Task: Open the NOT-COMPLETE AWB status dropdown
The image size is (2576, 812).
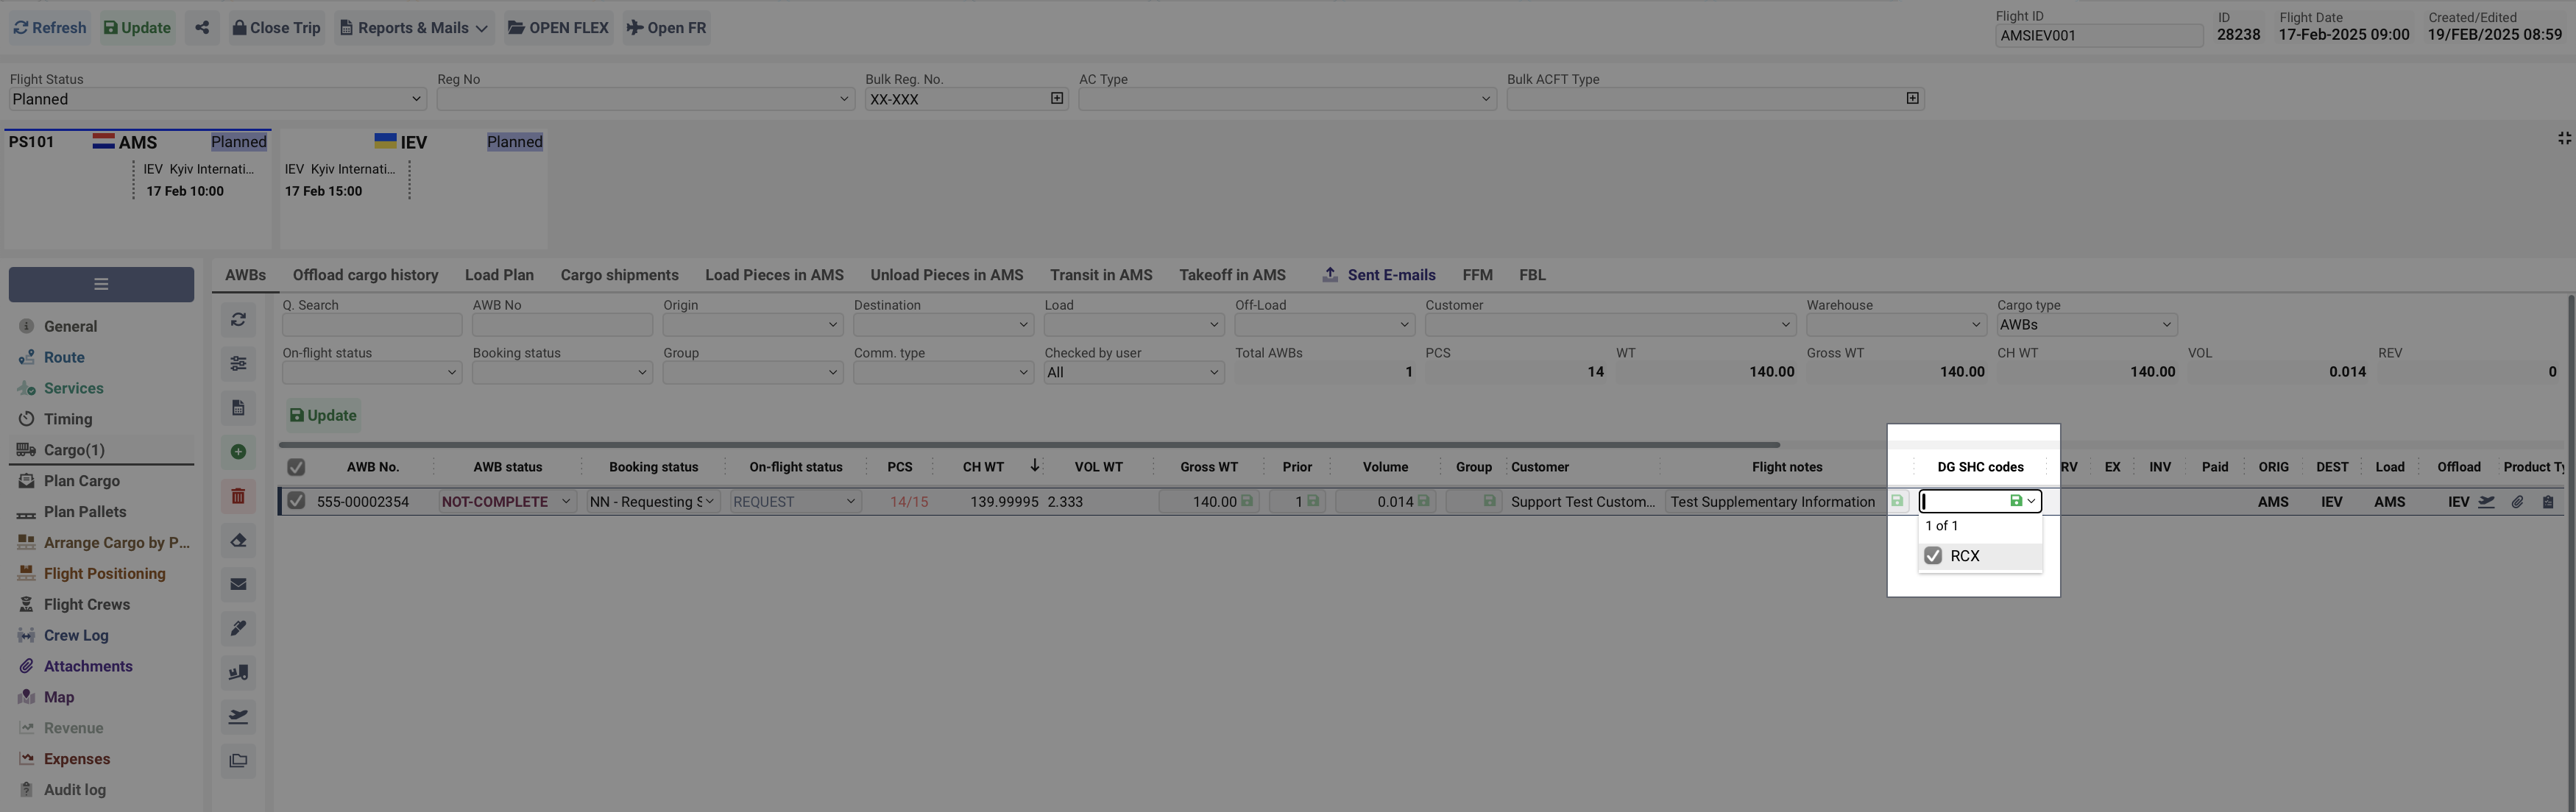Action: tap(506, 502)
